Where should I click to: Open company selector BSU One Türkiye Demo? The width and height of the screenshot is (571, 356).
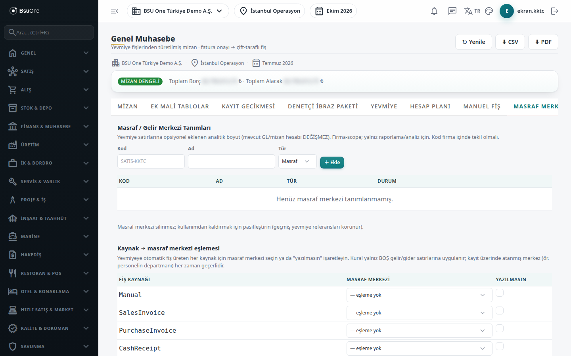click(178, 11)
